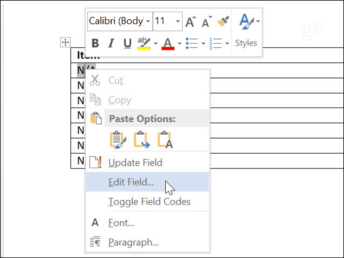Toggle Bold formatting
The image size is (344, 258).
tap(95, 43)
